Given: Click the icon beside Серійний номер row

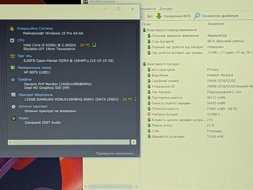Looking at the screenshot, I should pos(149,81).
